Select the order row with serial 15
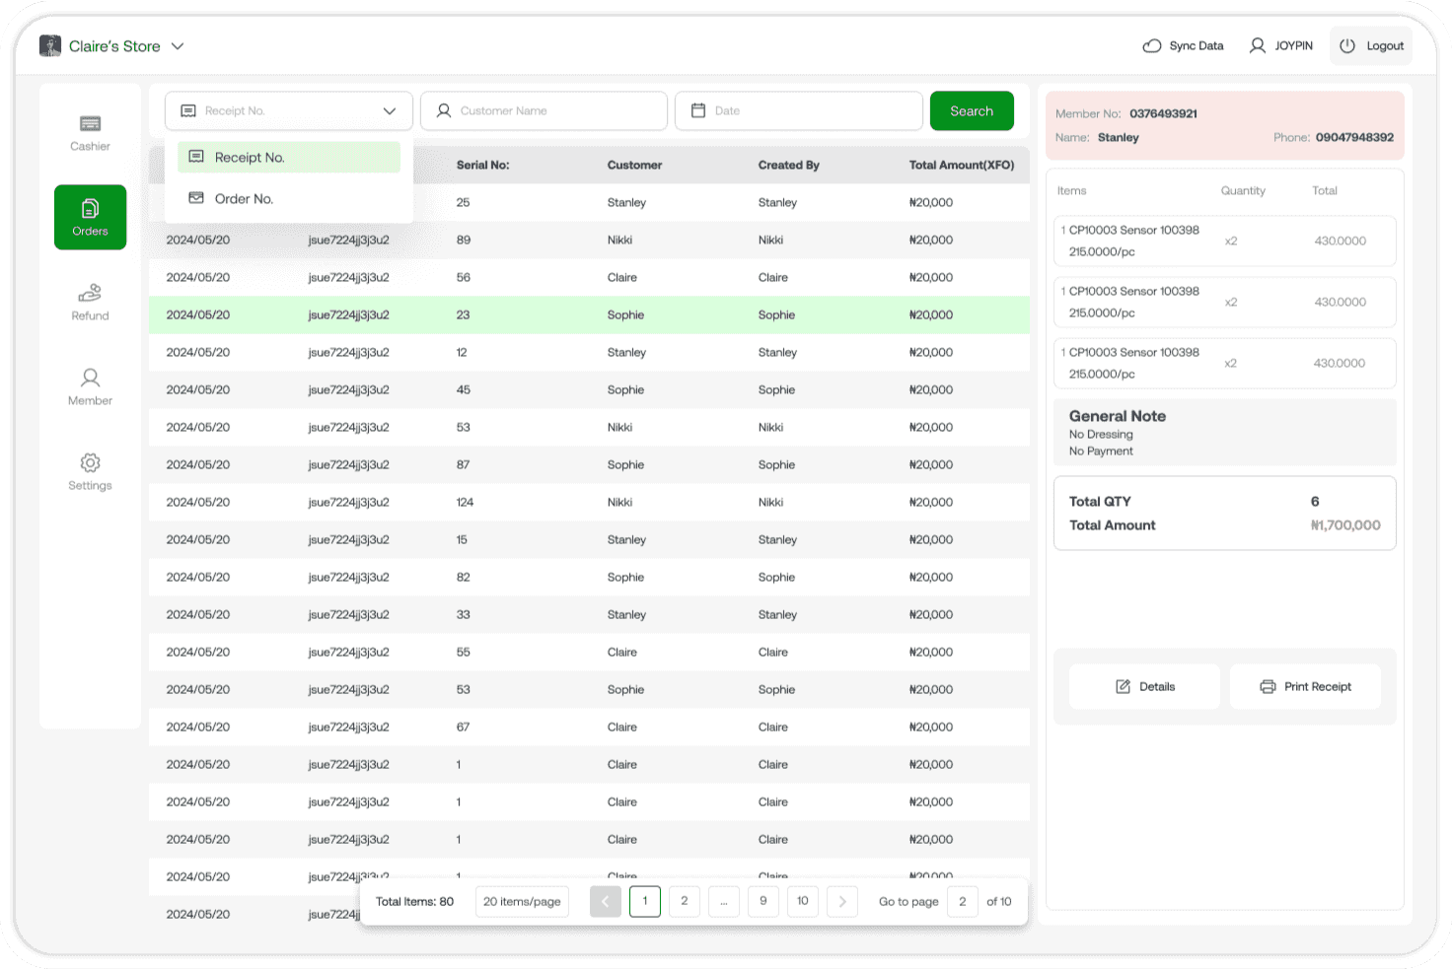Image resolution: width=1452 pixels, height=970 pixels. point(589,539)
